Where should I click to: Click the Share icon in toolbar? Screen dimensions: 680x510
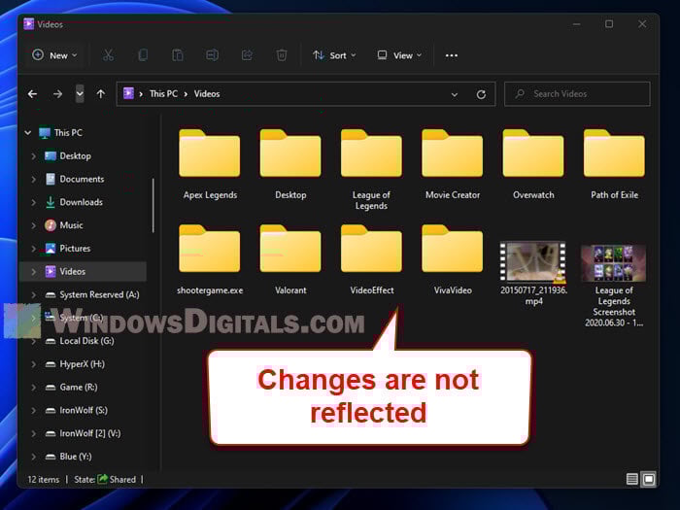247,55
